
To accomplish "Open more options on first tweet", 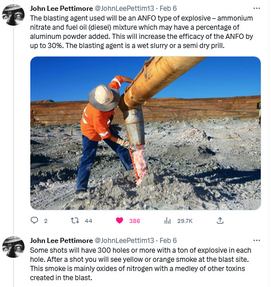I will click(257, 8).
